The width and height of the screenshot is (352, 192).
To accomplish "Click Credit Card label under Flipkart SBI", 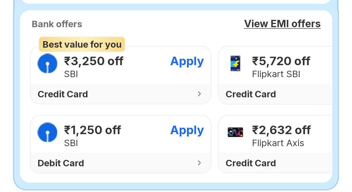I will point(251,94).
